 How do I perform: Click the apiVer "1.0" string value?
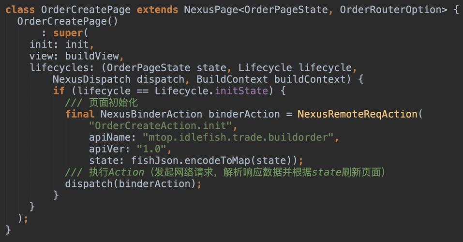point(151,149)
